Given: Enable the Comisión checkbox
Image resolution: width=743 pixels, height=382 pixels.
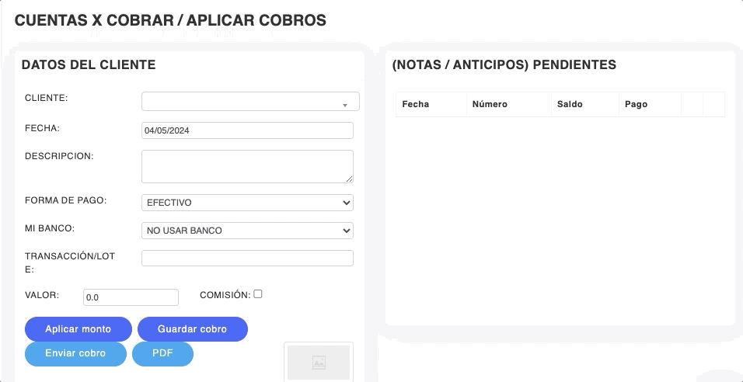Looking at the screenshot, I should pos(258,294).
